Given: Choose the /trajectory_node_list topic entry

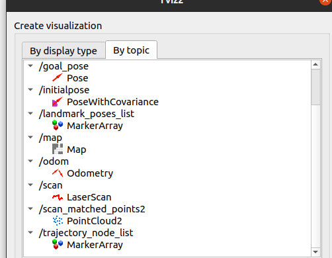Looking at the screenshot, I should point(86,233).
